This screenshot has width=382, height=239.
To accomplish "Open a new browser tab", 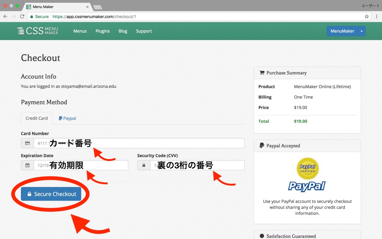I will pos(97,7).
